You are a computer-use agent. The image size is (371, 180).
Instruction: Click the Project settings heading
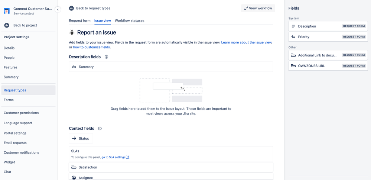[x=17, y=37]
